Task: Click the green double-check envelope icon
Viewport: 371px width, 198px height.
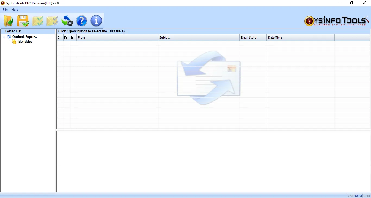Action: [x=37, y=21]
